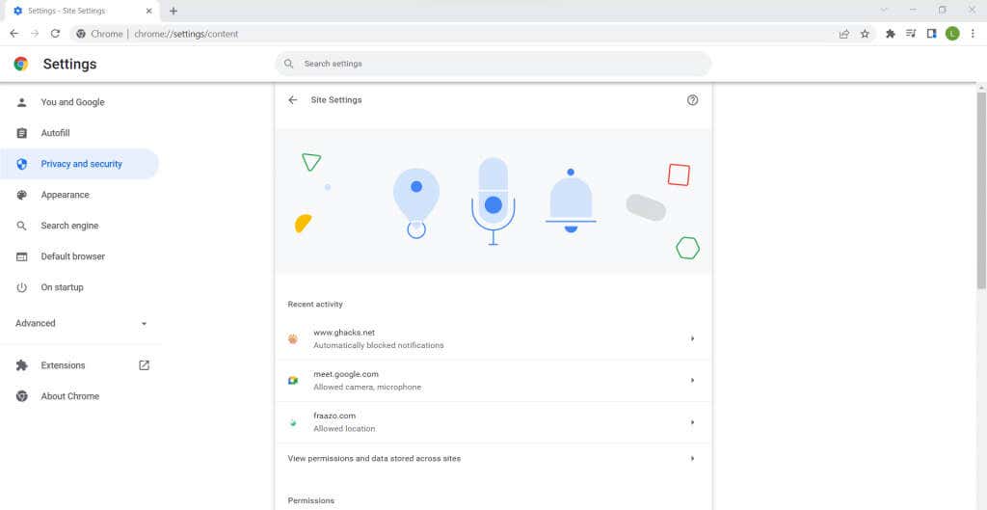Viewport: 987px width, 510px height.
Task: Click the On startup power icon
Action: click(x=22, y=287)
